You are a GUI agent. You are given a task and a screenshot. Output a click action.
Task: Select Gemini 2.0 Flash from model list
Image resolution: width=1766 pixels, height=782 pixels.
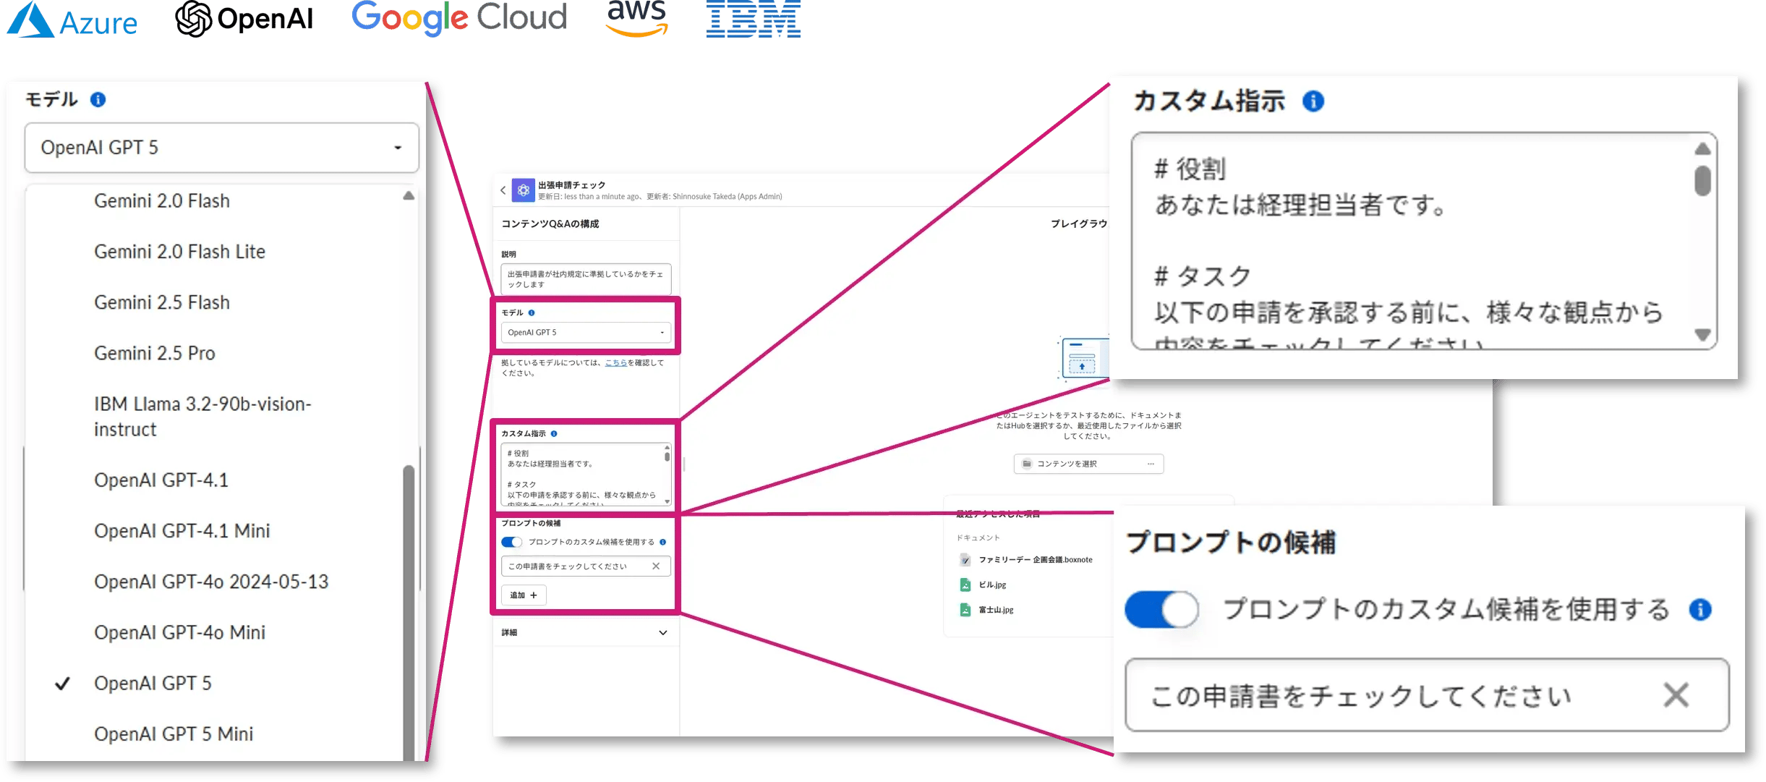coord(162,200)
